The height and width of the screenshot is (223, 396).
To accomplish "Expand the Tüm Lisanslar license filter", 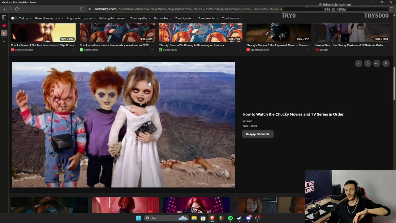I will (232, 18).
